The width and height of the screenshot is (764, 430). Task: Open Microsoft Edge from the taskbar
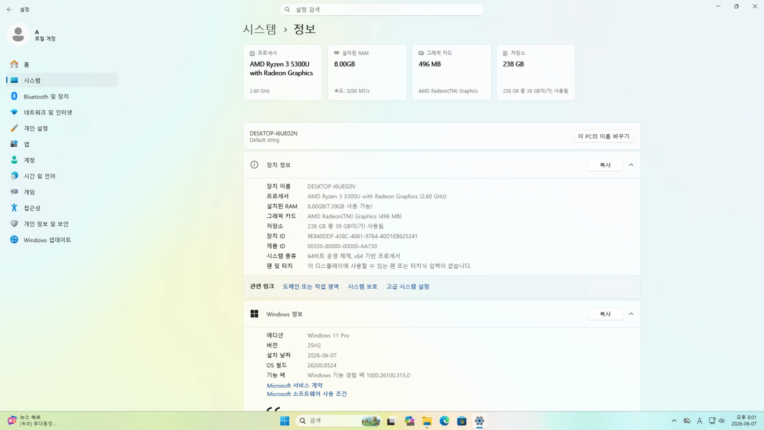(444, 421)
